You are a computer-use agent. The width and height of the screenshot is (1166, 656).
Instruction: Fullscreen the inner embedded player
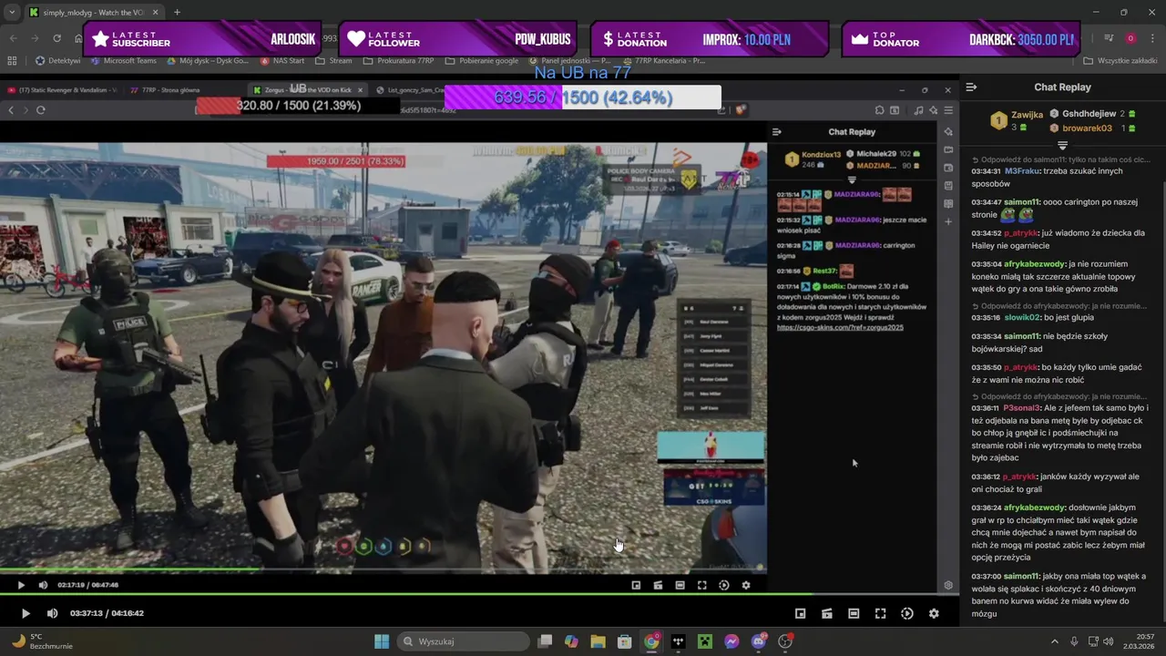click(x=701, y=585)
